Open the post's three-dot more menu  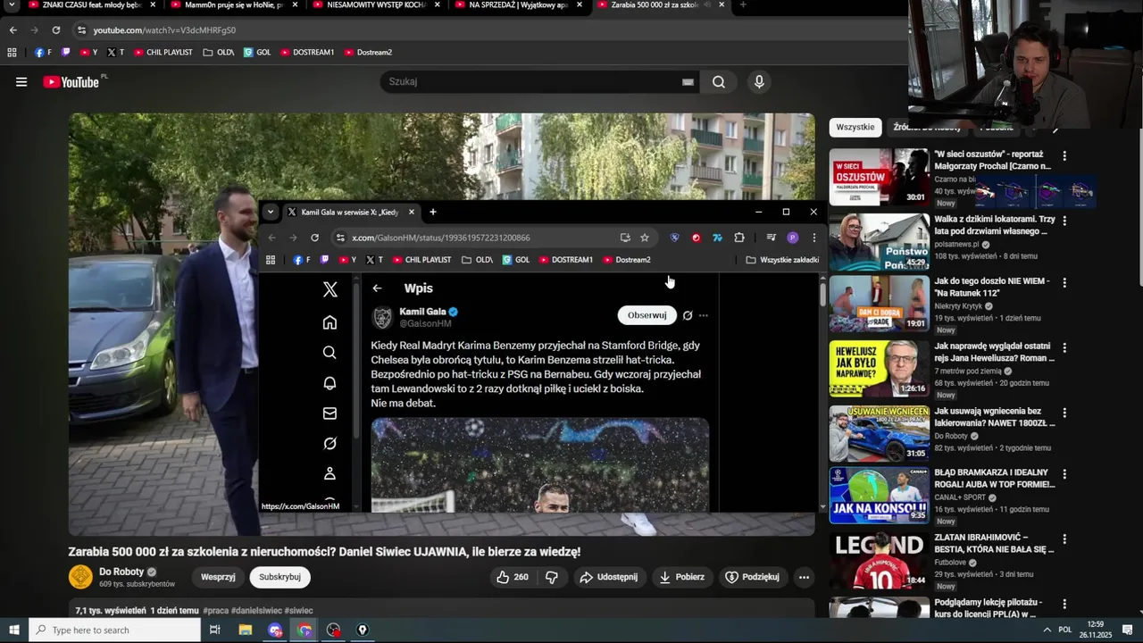[704, 315]
